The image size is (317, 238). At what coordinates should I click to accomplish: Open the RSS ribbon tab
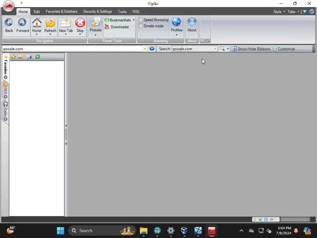click(136, 12)
